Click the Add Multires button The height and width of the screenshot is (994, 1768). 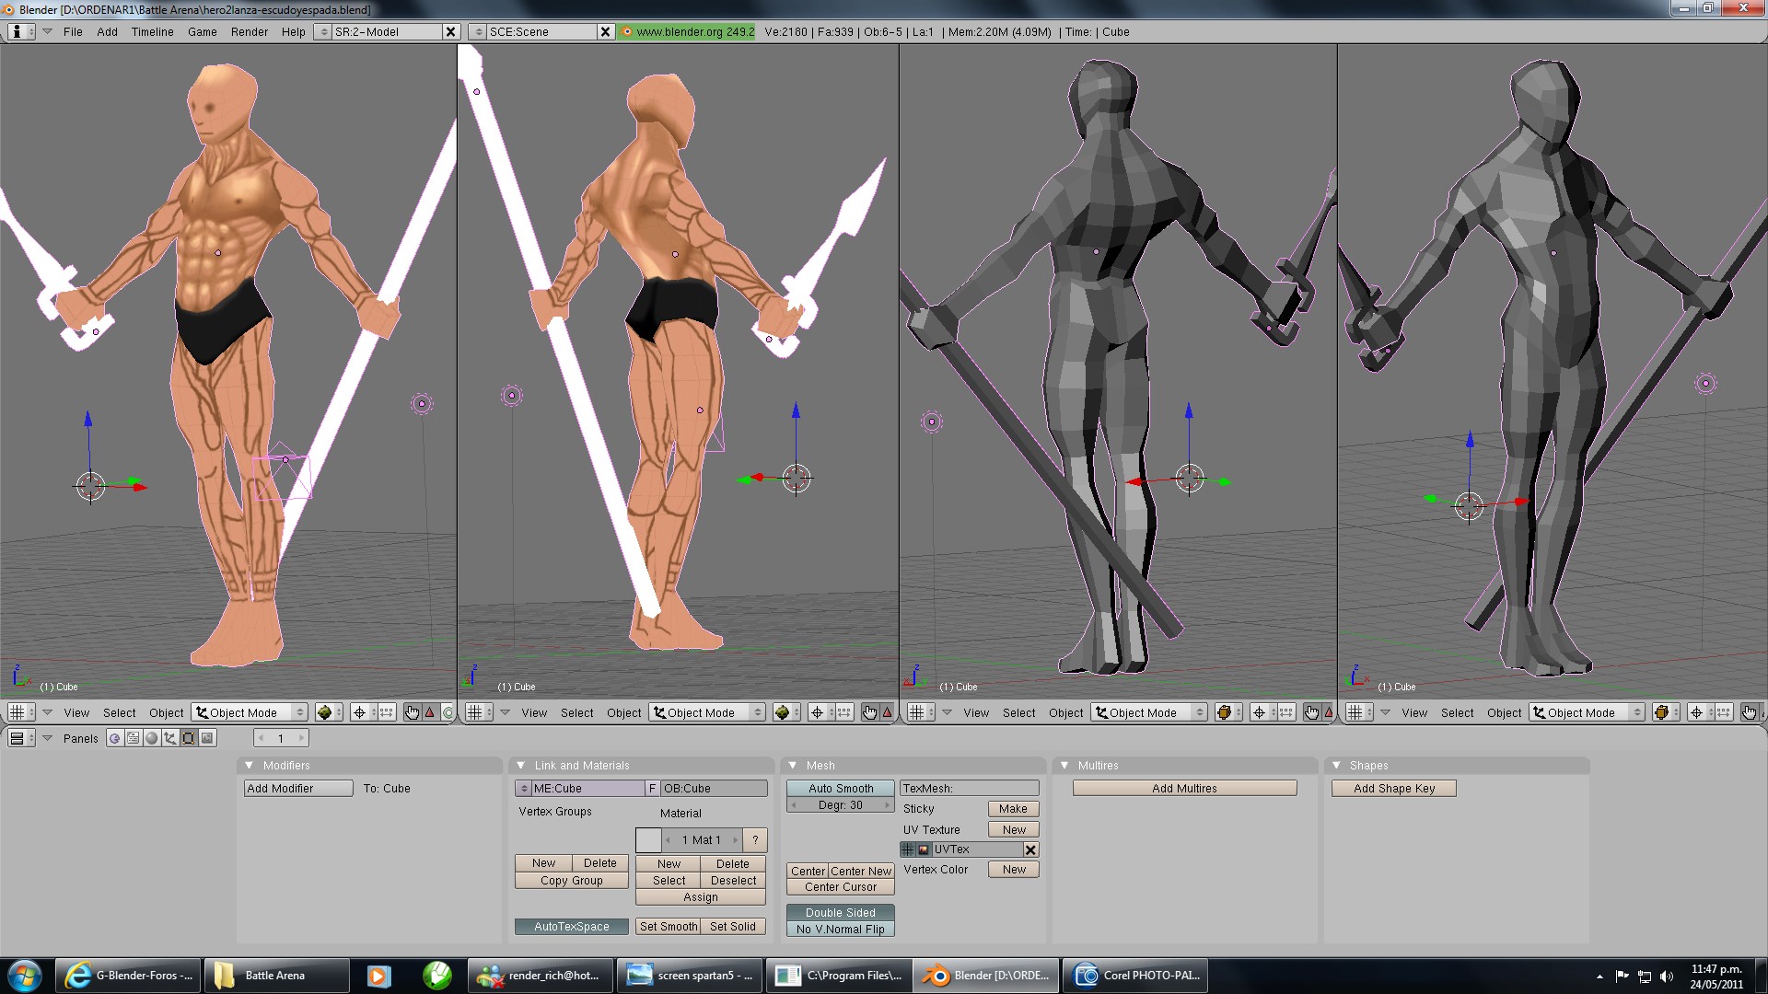click(x=1184, y=789)
